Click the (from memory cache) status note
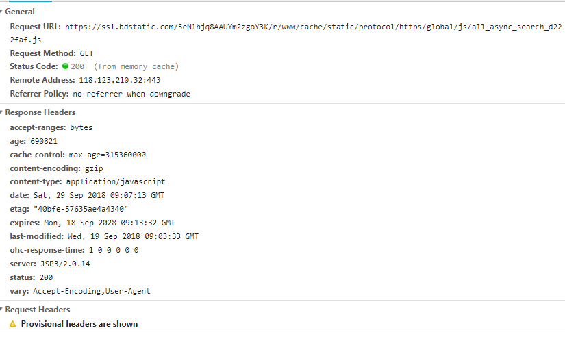This screenshot has height=341, width=565. tap(136, 66)
